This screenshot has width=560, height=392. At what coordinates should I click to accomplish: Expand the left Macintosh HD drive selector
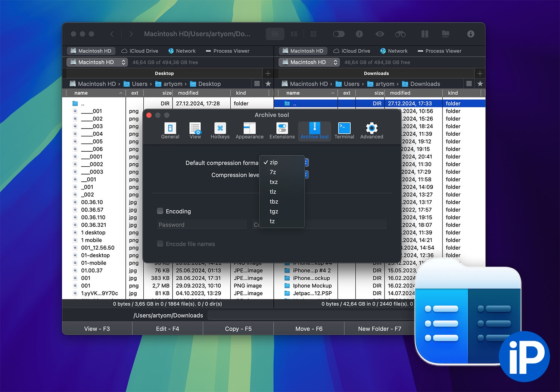tap(97, 62)
